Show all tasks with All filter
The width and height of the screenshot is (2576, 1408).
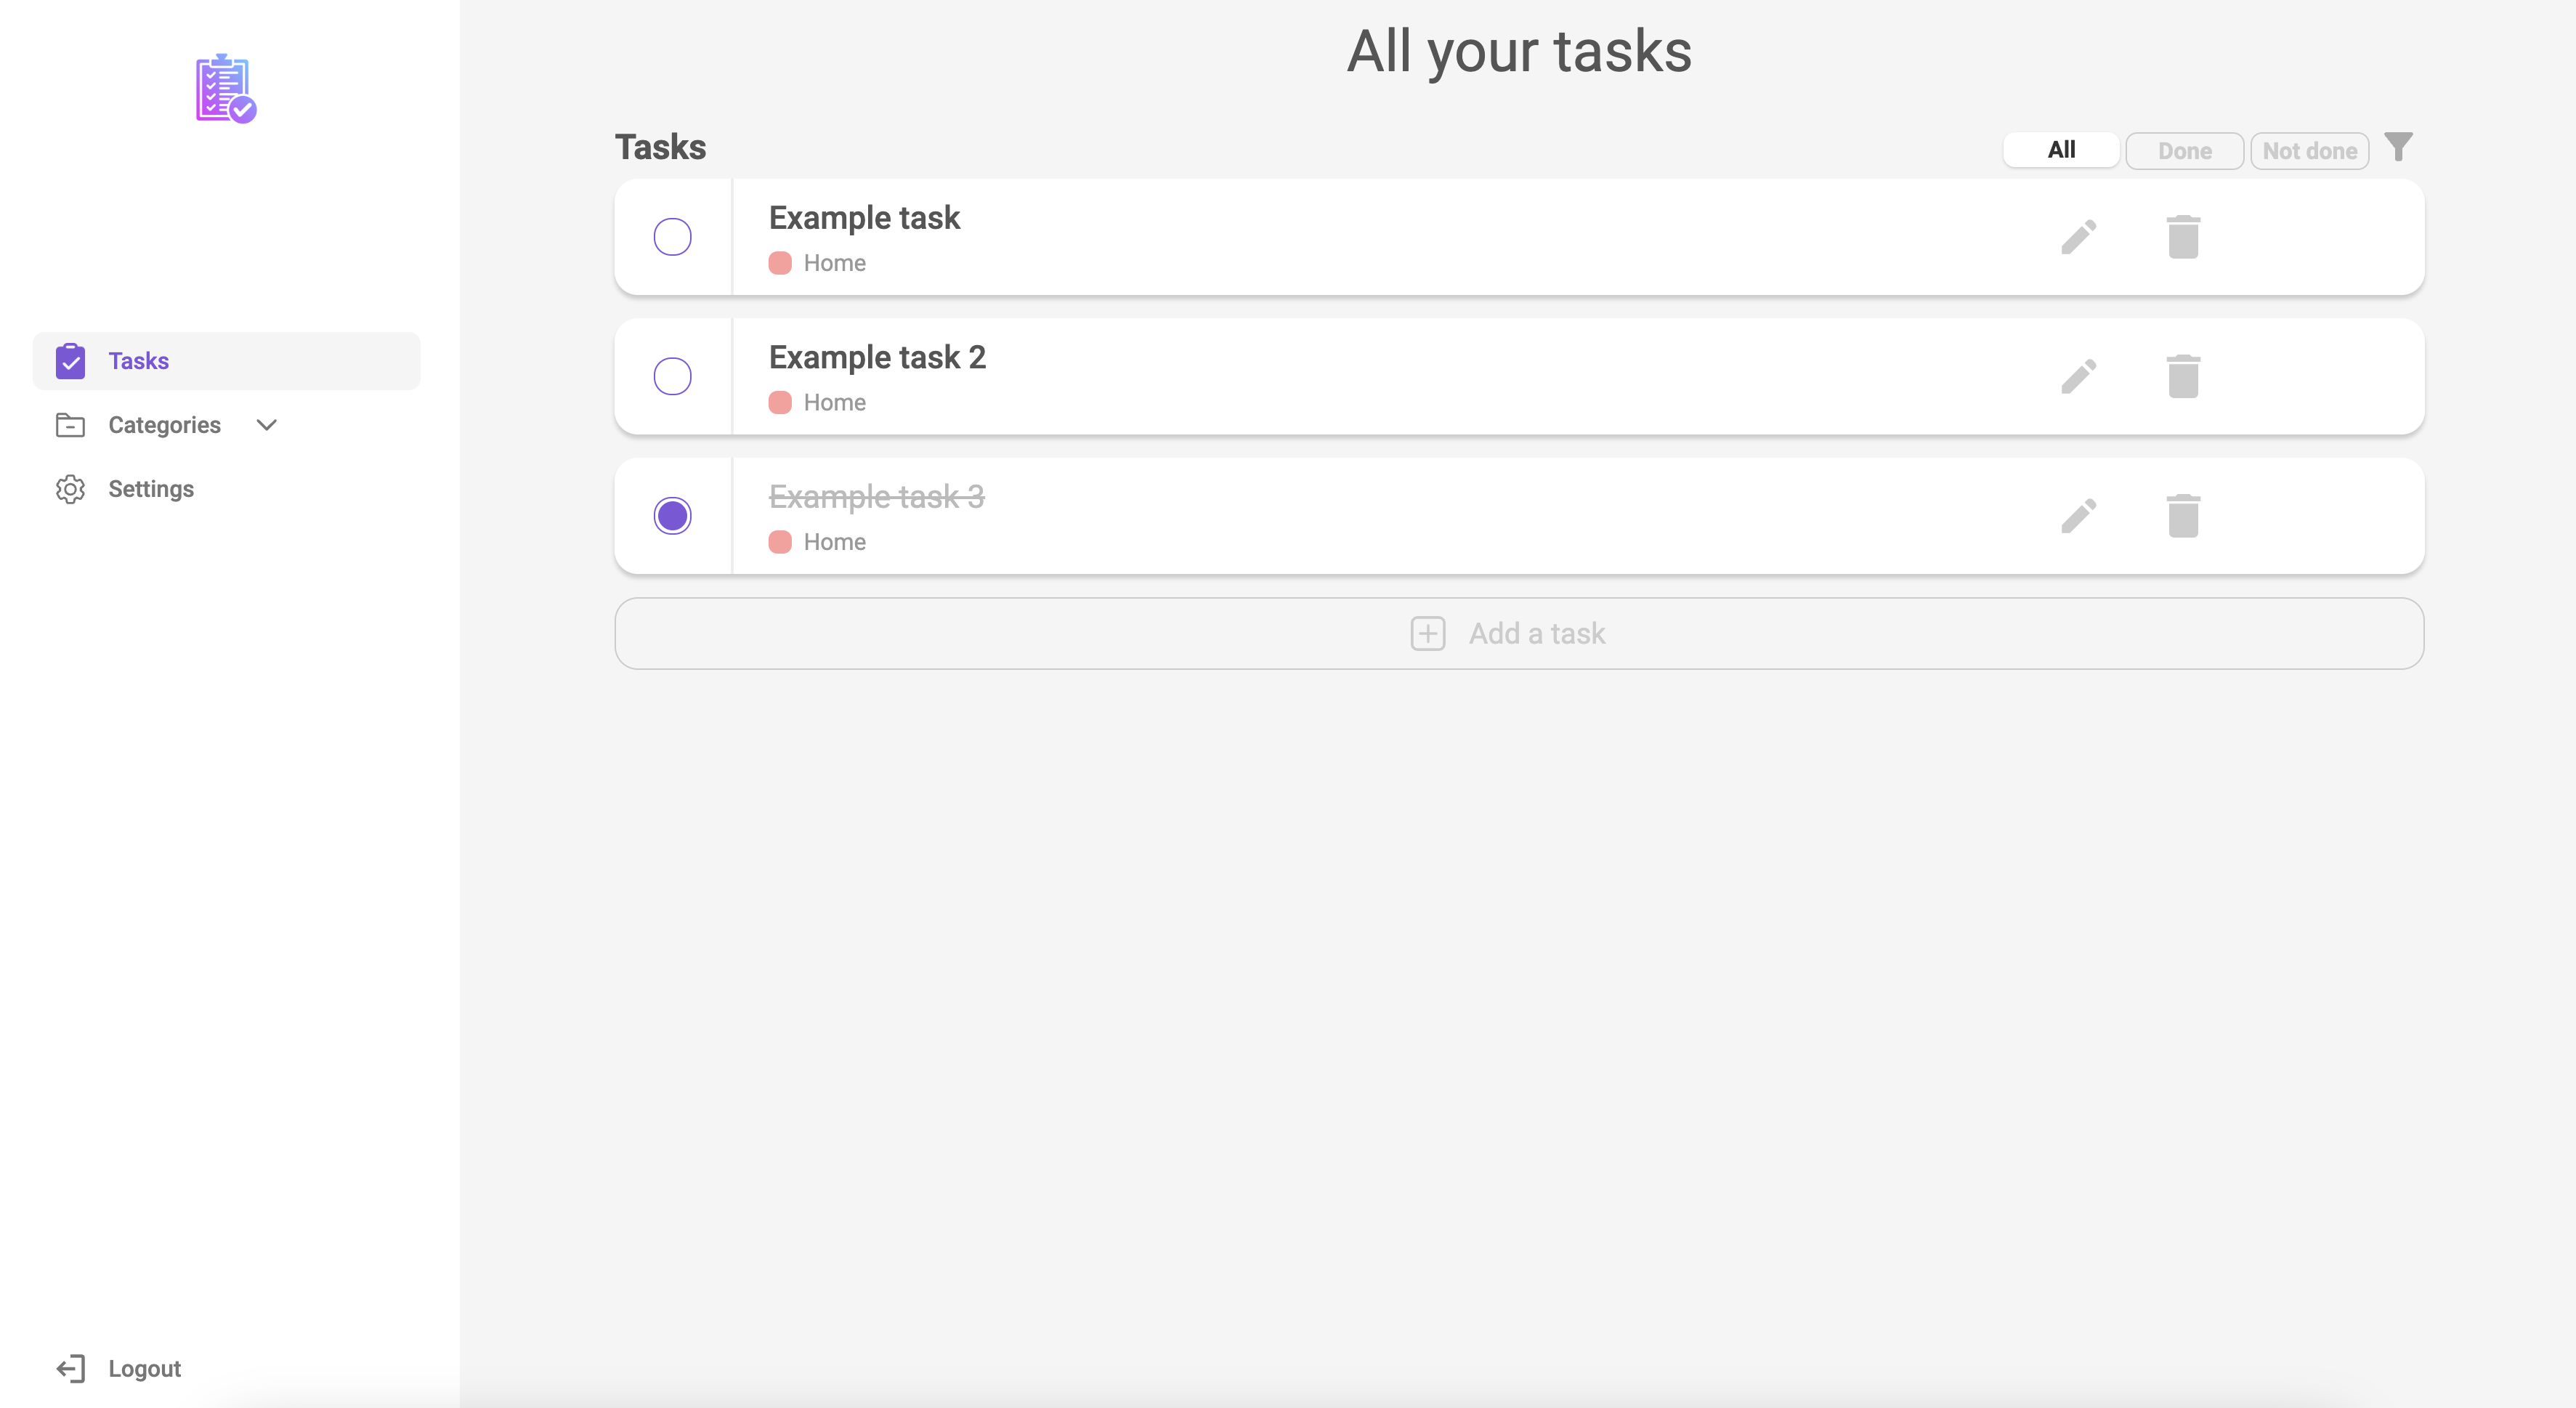(2060, 150)
